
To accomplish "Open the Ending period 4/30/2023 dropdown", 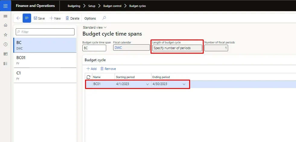I will (x=184, y=84).
